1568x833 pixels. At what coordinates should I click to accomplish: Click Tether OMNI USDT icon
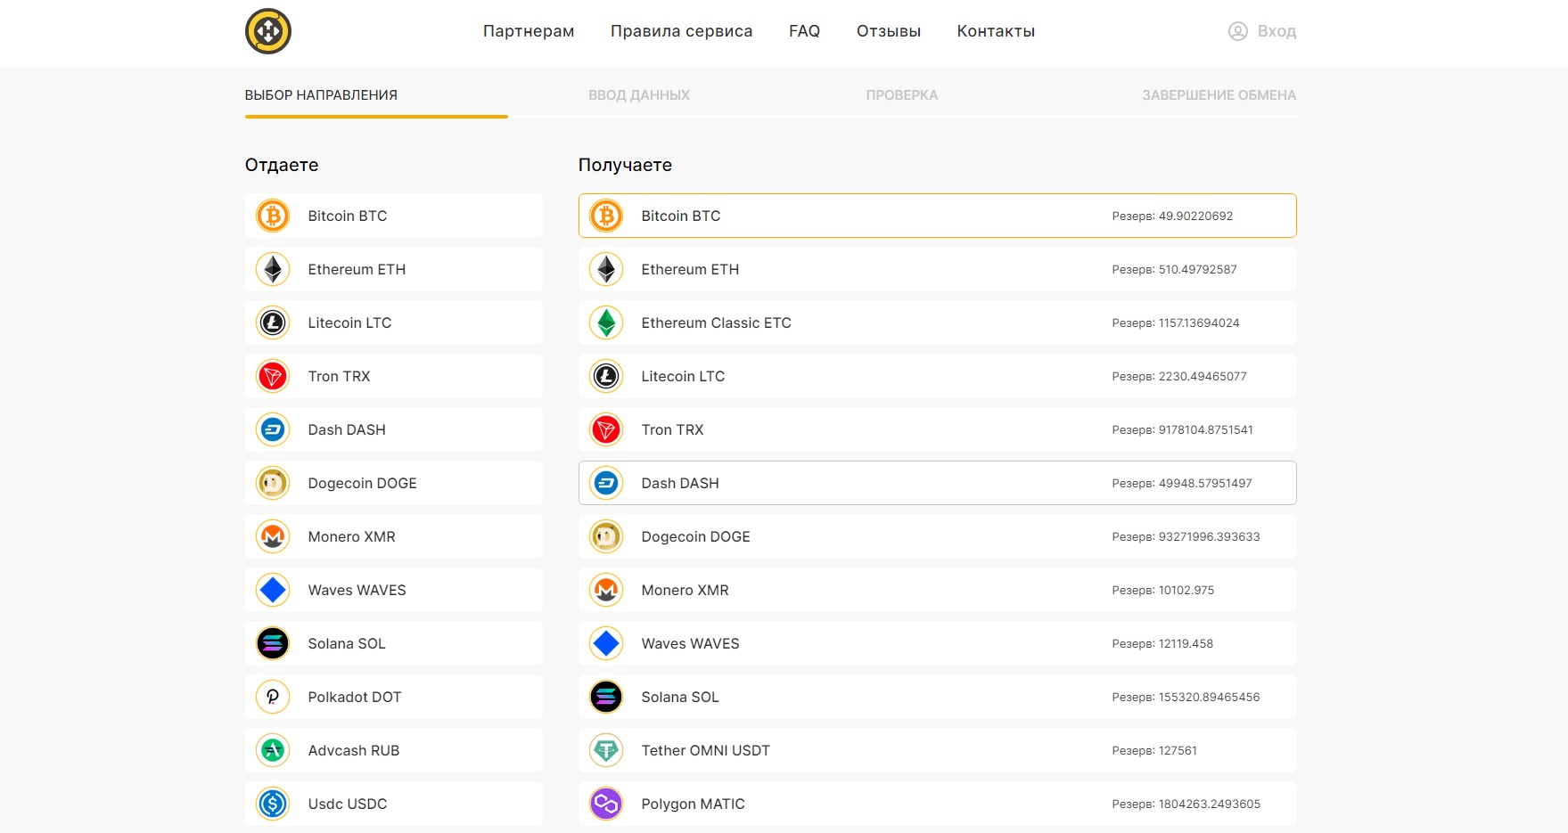[x=606, y=750]
